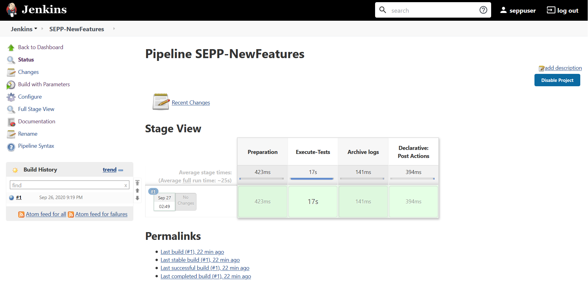Click the Pipeline Syntax help icon
The image size is (588, 289).
point(11,147)
